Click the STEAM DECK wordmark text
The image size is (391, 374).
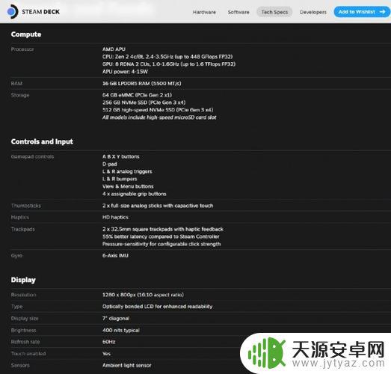[40, 12]
